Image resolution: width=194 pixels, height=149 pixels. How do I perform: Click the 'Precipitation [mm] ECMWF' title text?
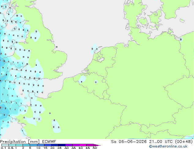coord(28,142)
